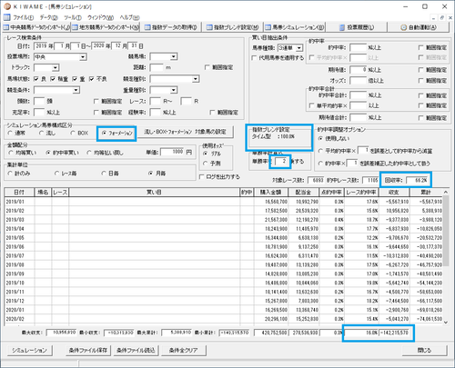Open the ファイル menu
Viewport: 455px width, 368px height.
click(24, 17)
